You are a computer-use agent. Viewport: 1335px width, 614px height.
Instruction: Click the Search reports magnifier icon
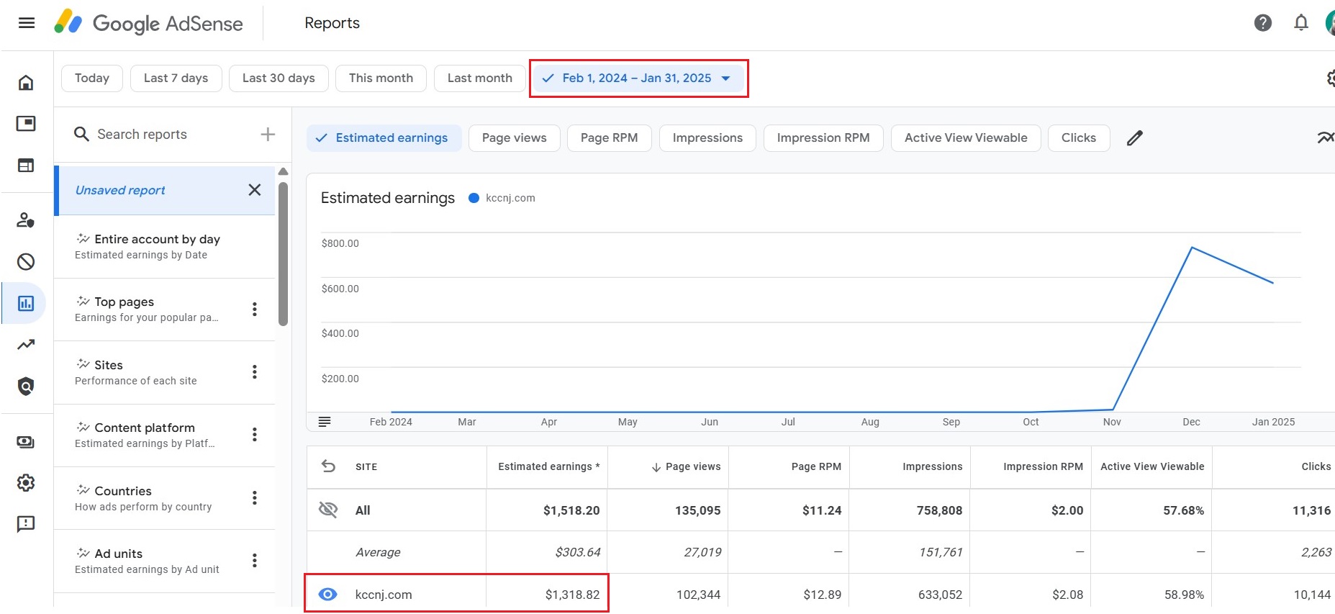[x=82, y=135]
